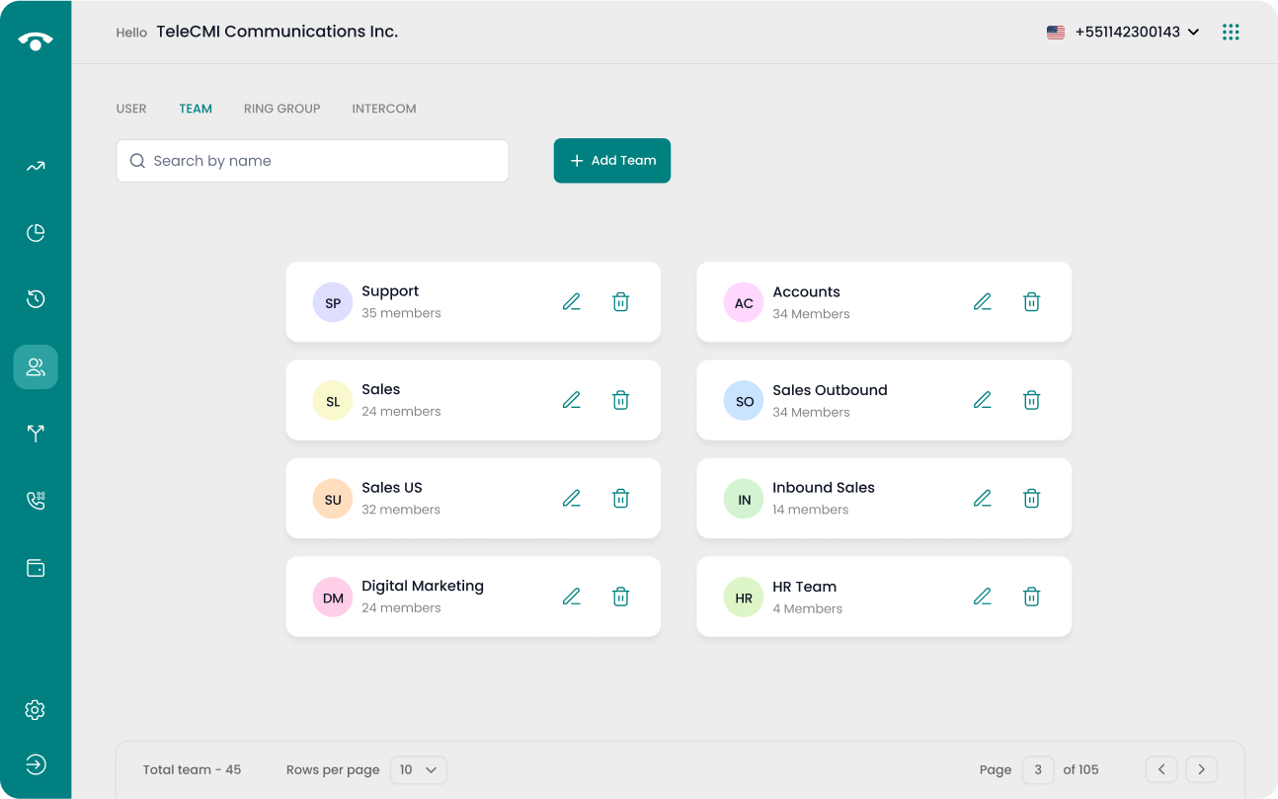This screenshot has width=1278, height=799.
Task: Switch to the RING GROUP tab
Action: pos(281,109)
